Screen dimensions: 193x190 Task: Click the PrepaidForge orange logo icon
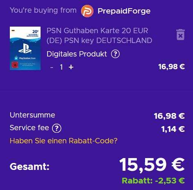(87, 11)
